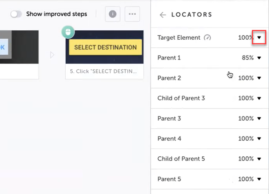
Task: Click the gauge icon beside Target Element
Action: click(x=207, y=38)
